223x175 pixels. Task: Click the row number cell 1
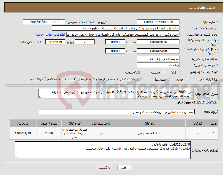214,133
